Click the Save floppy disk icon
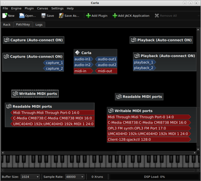This screenshot has width=201, height=181. tap(43, 16)
